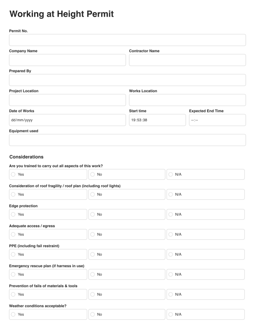
Task: Focus the Works Location text box
Action: click(187, 100)
